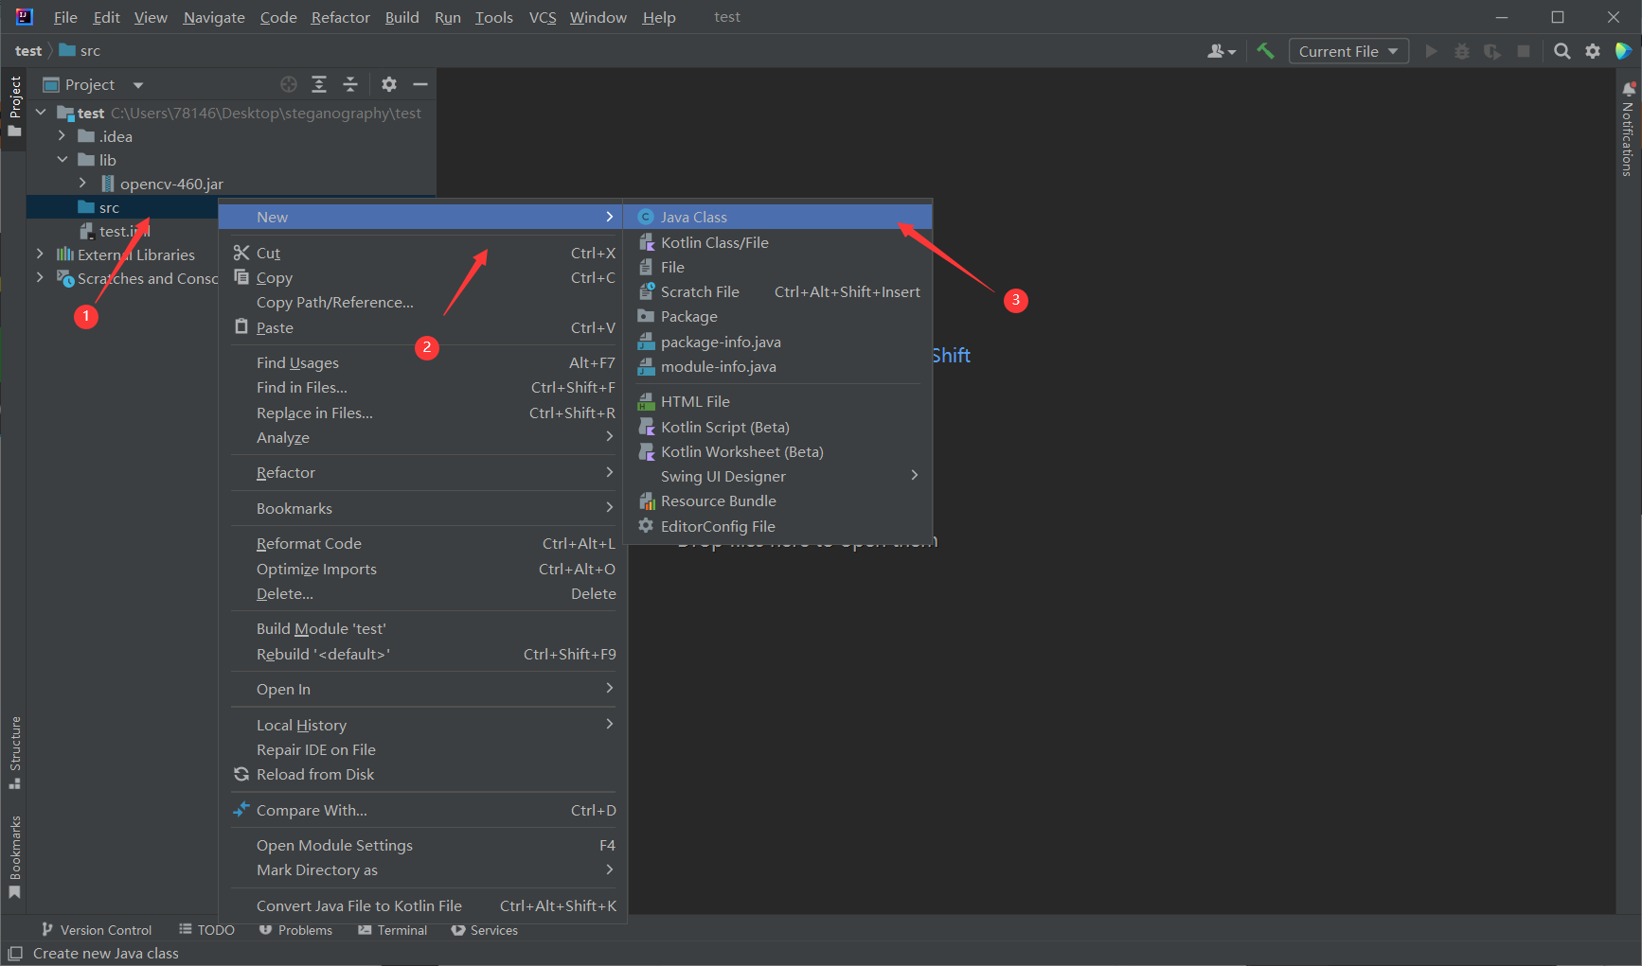
Task: Click Reload from Disk refresh icon
Action: 241,774
